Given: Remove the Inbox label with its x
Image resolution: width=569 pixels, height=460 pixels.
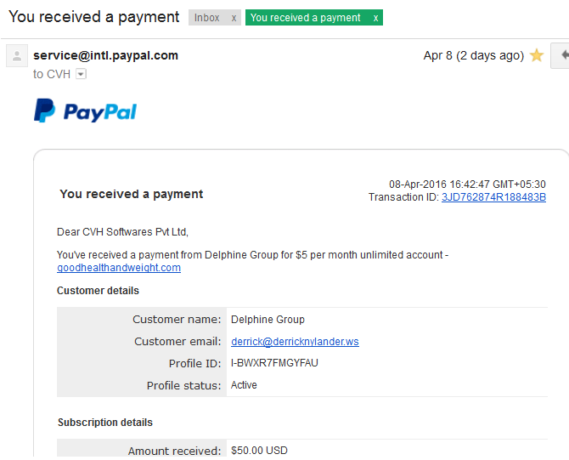Looking at the screenshot, I should [x=234, y=18].
